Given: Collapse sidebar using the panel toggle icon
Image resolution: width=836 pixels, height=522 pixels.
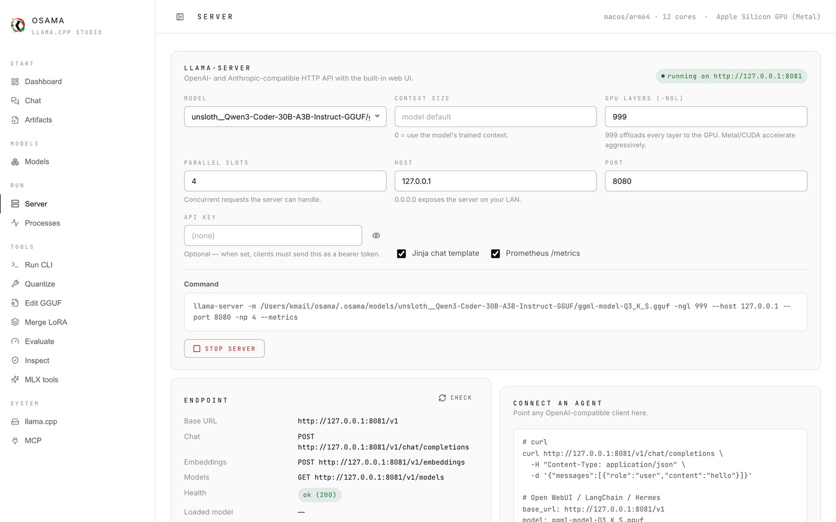Looking at the screenshot, I should click(180, 17).
